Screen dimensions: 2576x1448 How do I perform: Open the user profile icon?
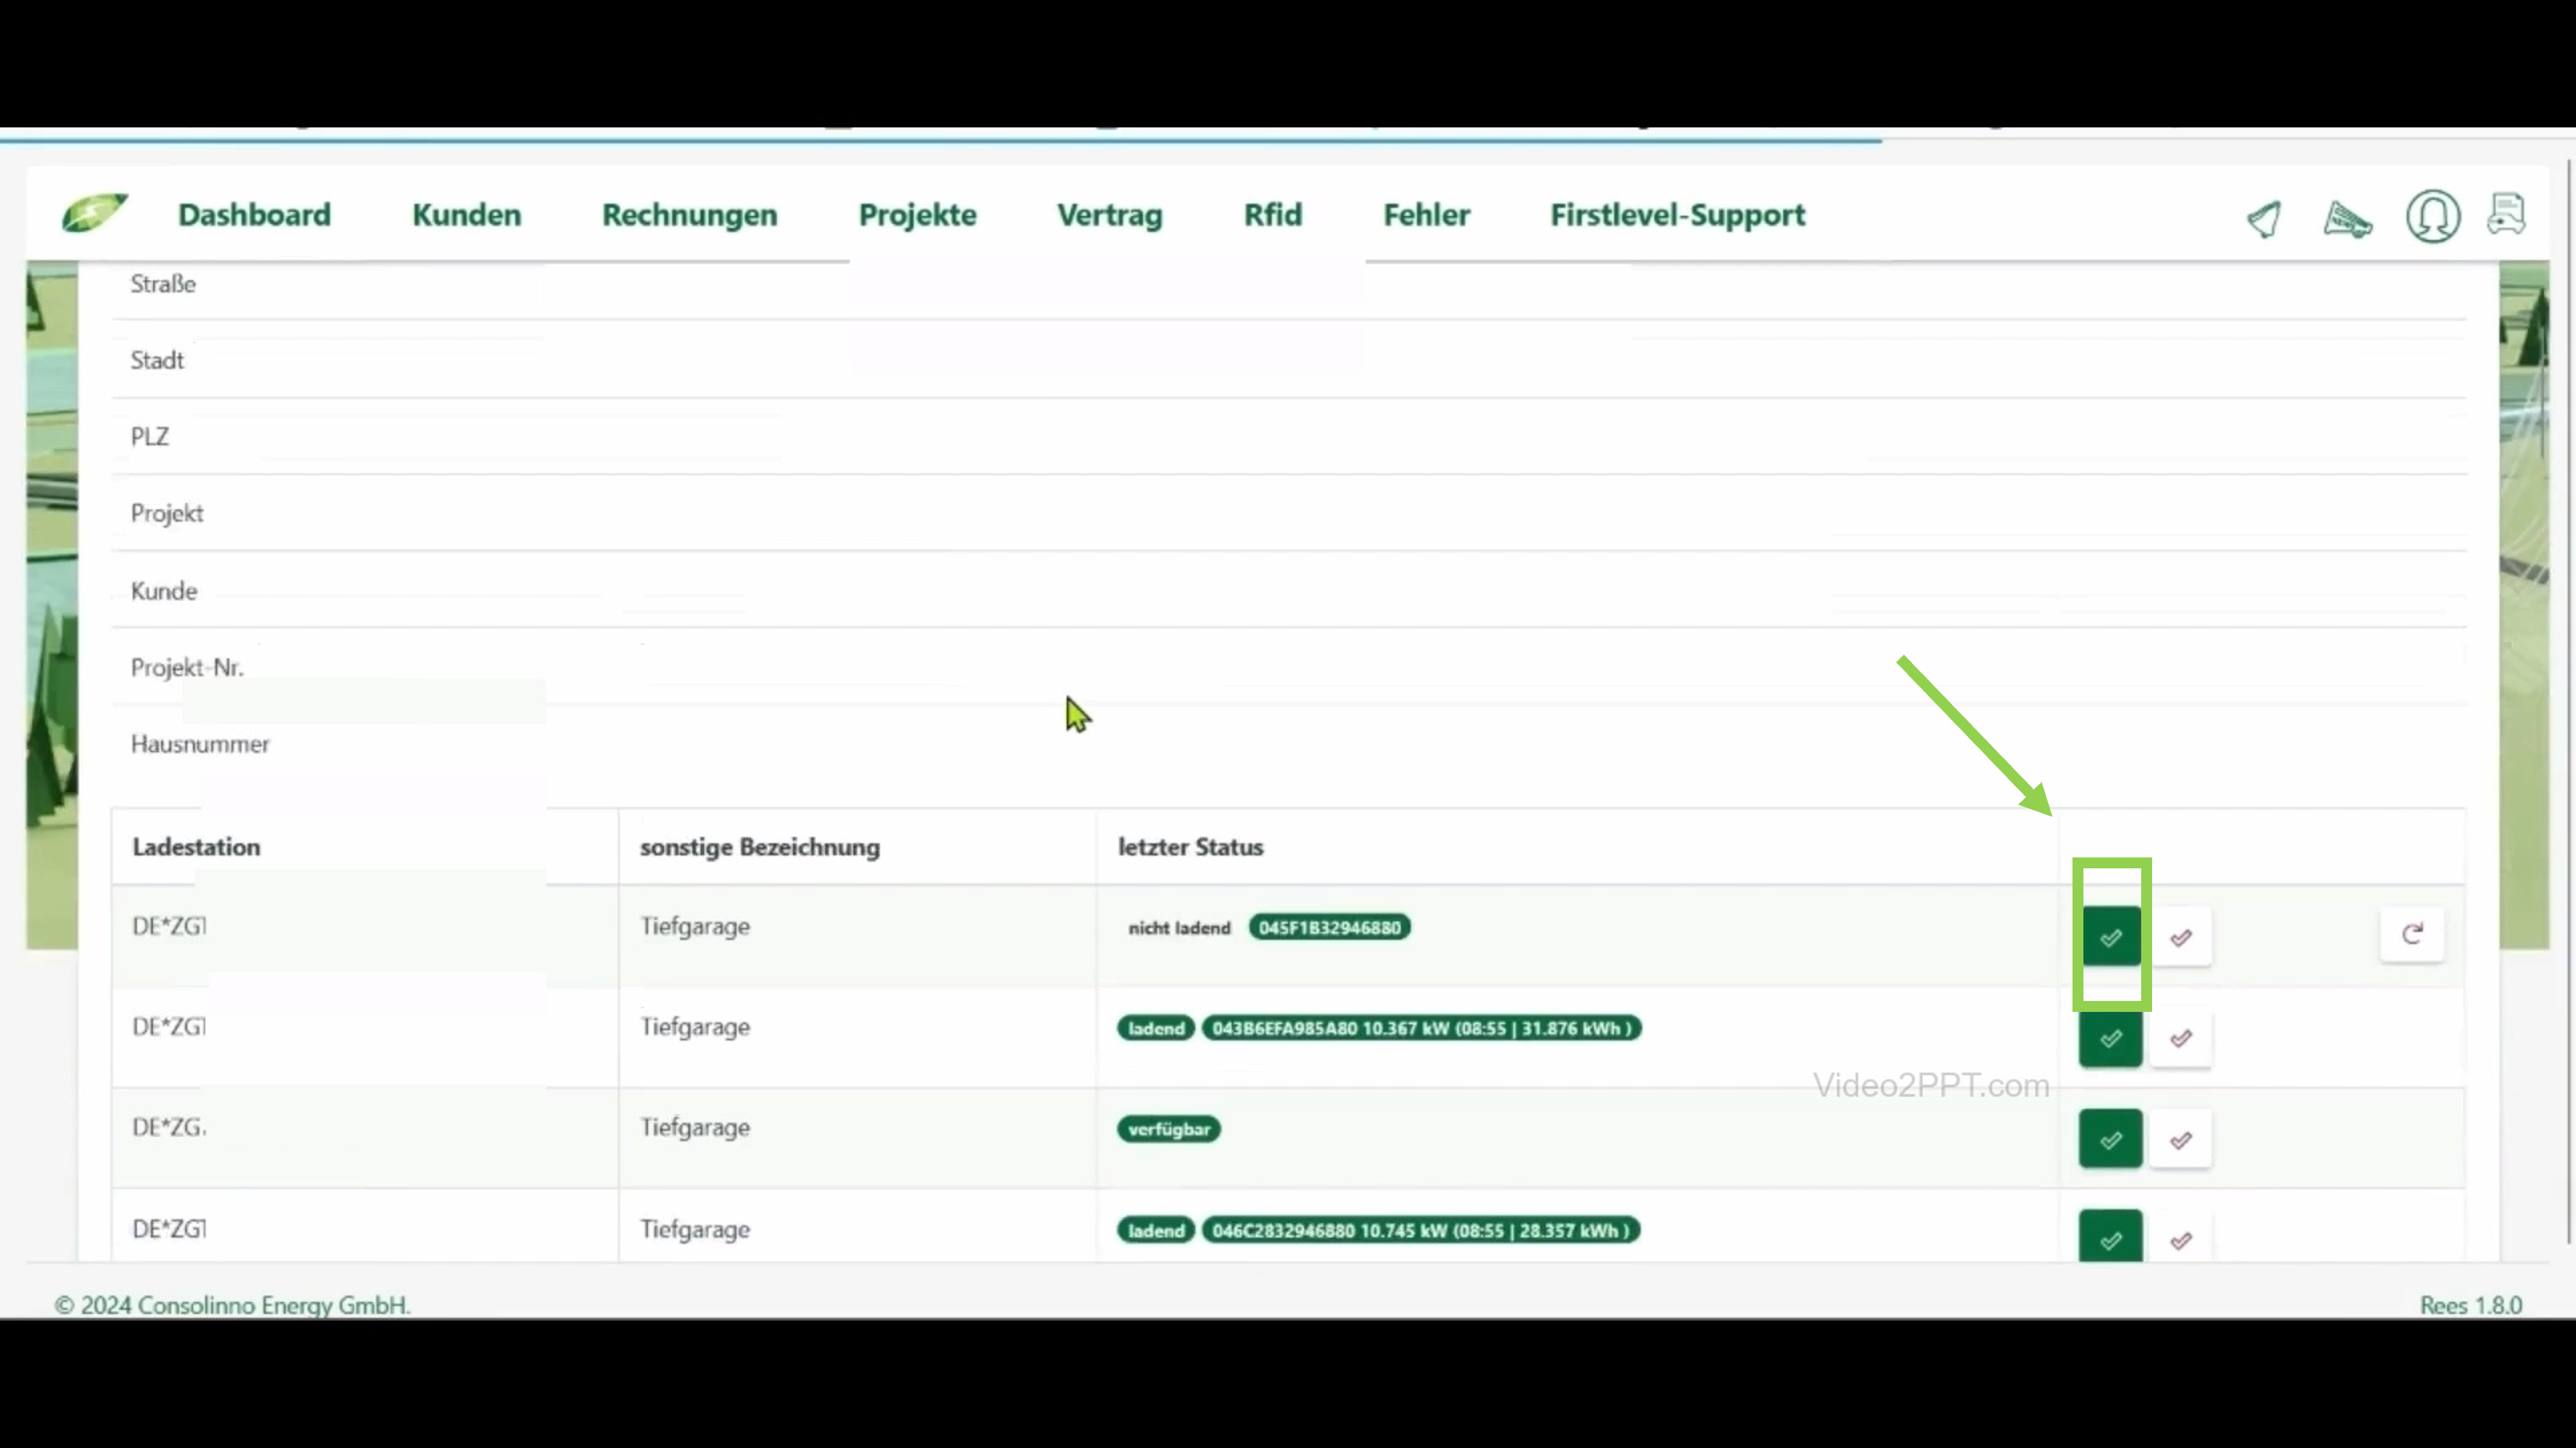coord(2432,216)
